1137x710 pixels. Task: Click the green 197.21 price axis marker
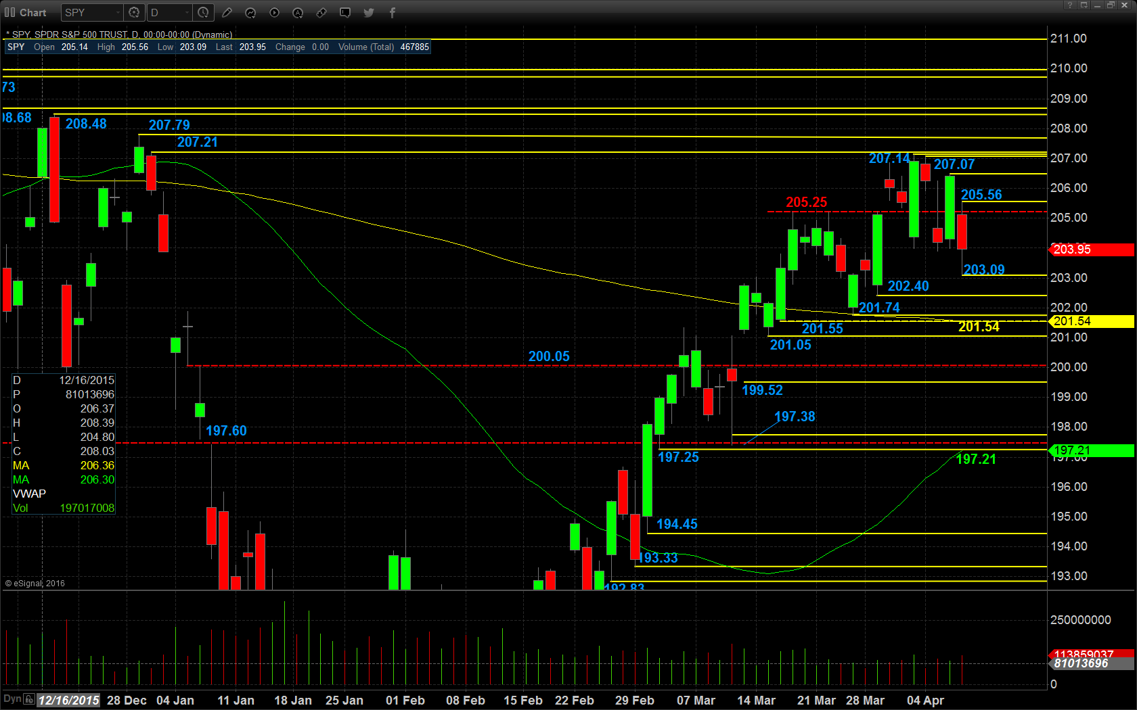point(1092,450)
